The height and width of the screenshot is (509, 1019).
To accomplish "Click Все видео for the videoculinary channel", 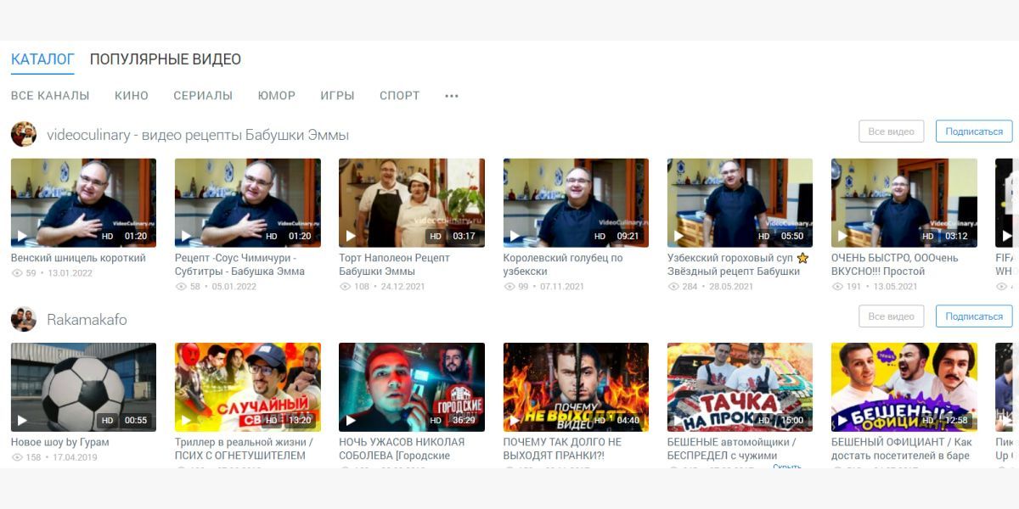I will pos(892,131).
